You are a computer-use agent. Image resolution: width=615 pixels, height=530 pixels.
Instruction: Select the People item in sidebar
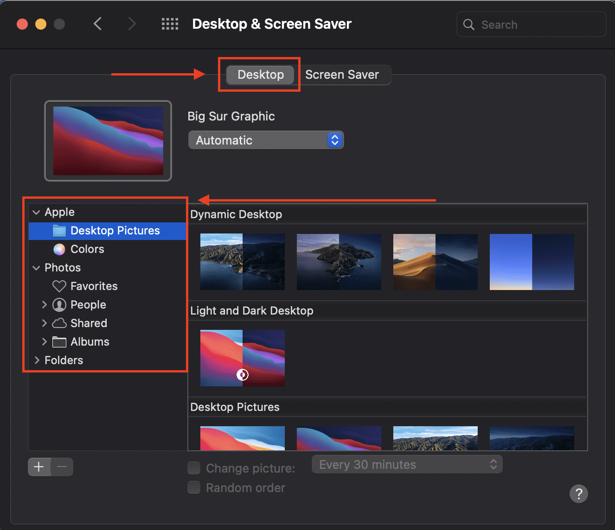[88, 305]
